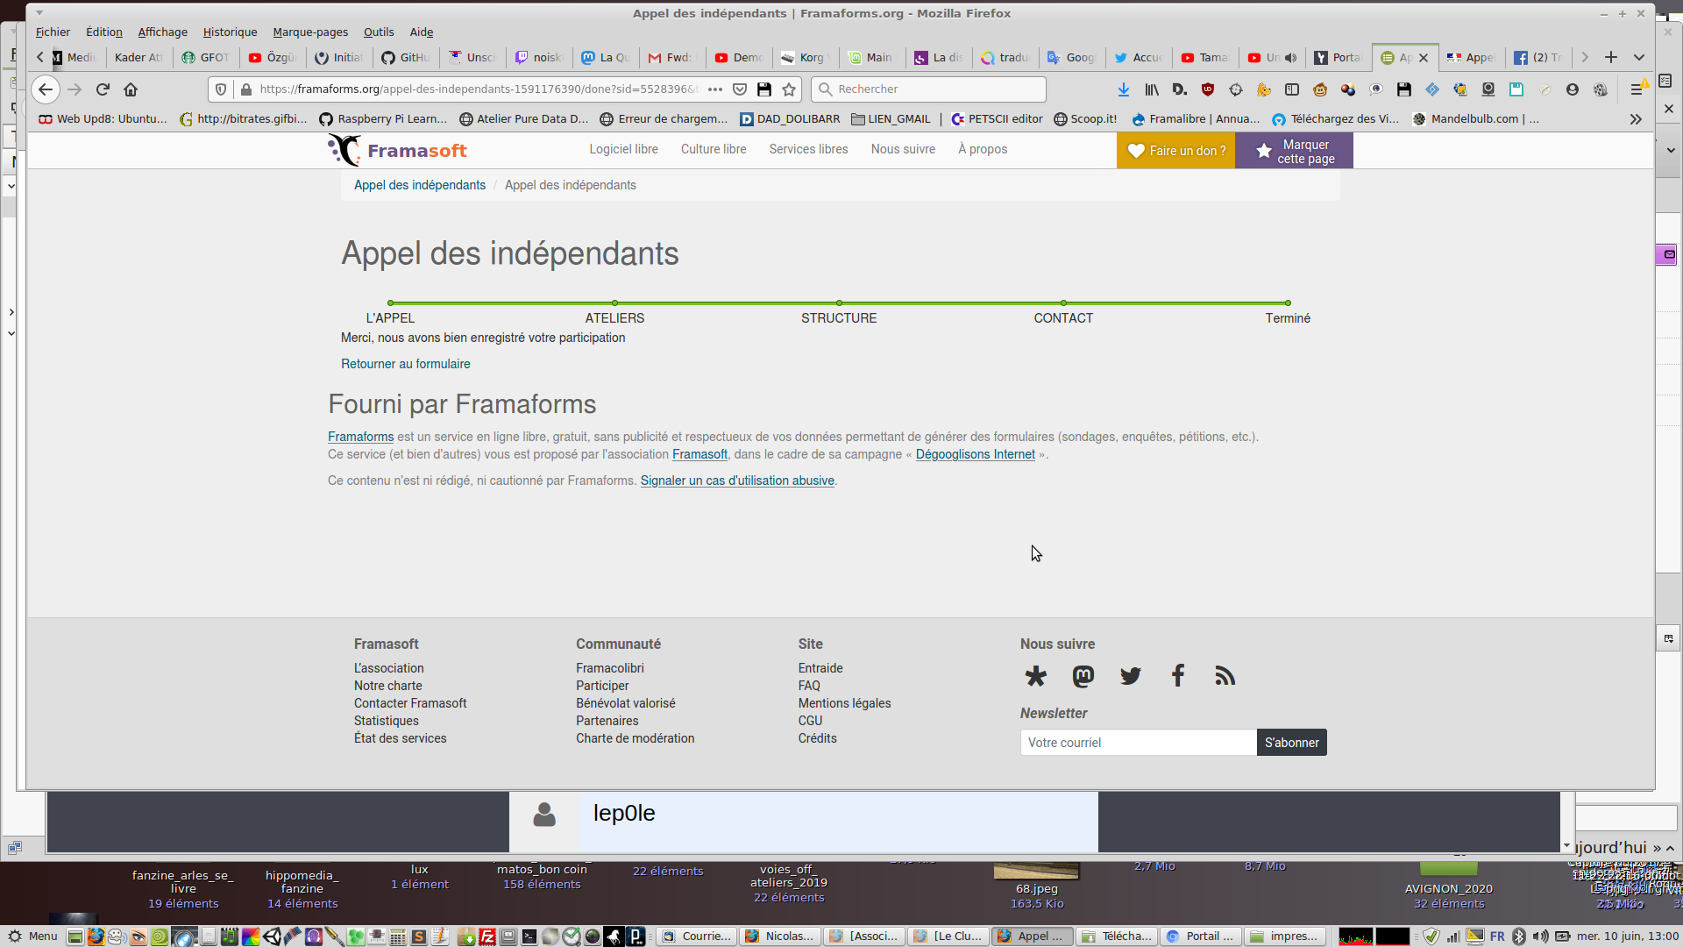
Task: Click the Facebook icon in footer
Action: pos(1178,676)
